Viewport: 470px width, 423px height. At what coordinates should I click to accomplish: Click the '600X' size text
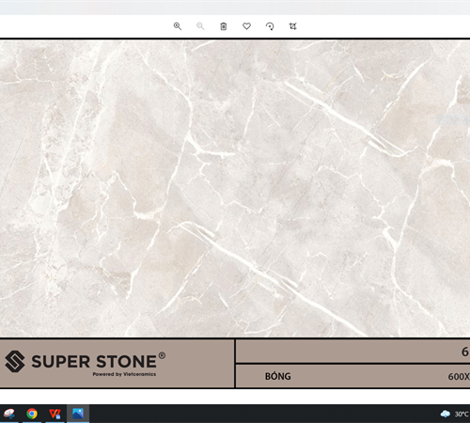tap(459, 377)
